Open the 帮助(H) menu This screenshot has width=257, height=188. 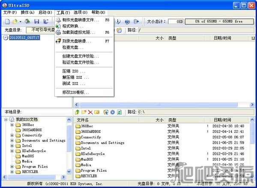[98, 12]
